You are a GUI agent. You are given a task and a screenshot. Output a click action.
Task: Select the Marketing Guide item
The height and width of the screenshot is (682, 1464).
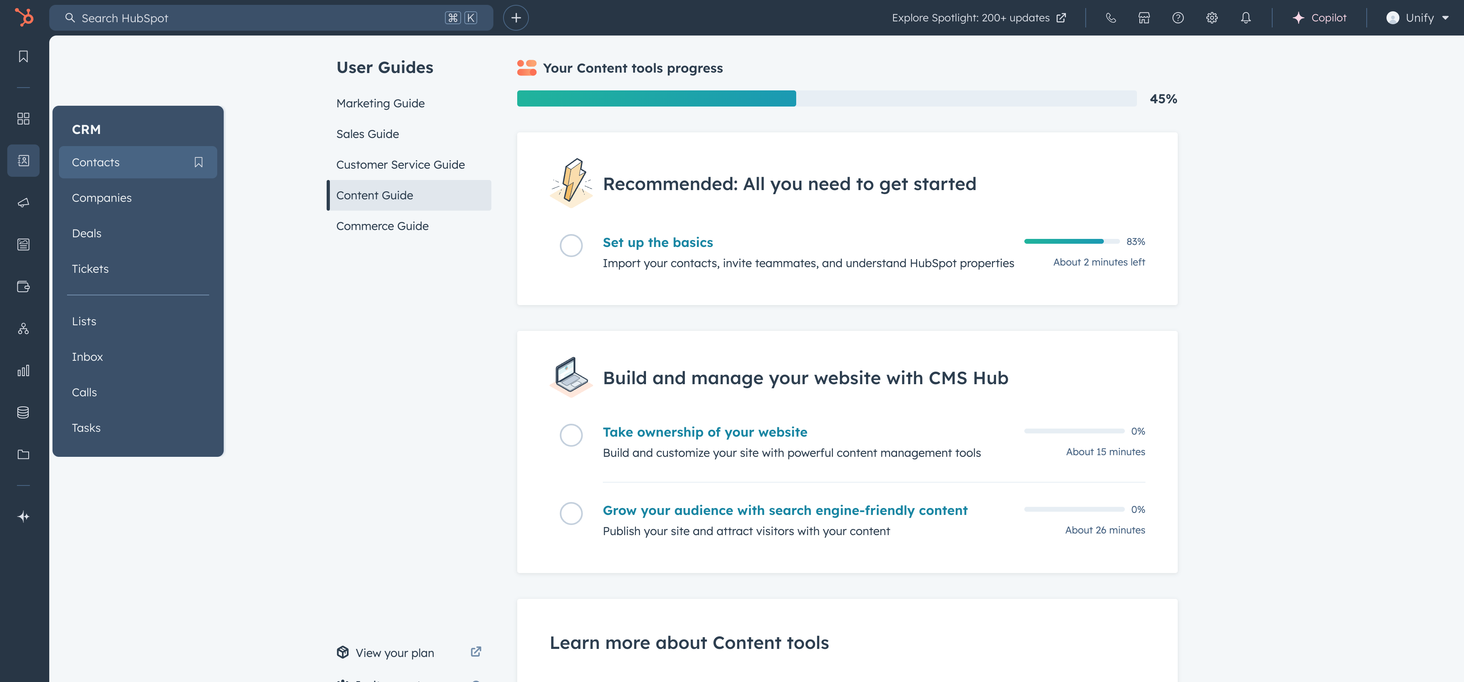[x=380, y=103]
